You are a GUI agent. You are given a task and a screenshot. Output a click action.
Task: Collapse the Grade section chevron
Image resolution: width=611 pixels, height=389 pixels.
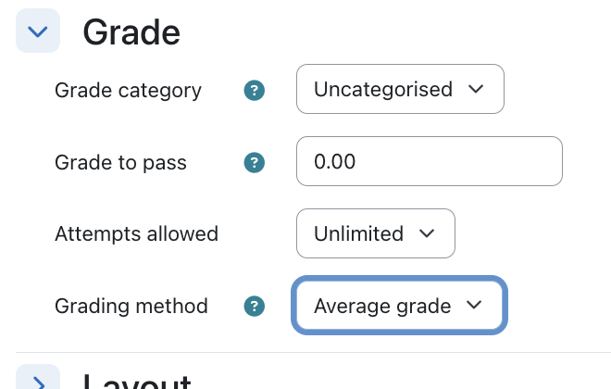point(38,31)
